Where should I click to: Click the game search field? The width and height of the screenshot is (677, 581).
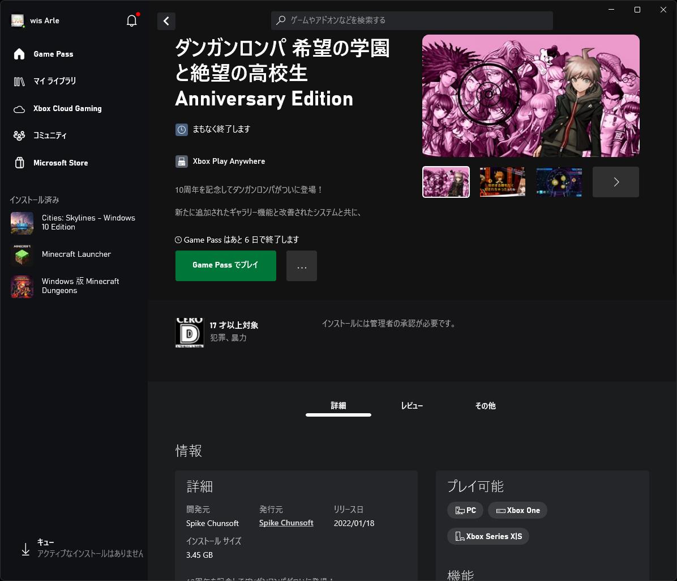(412, 20)
